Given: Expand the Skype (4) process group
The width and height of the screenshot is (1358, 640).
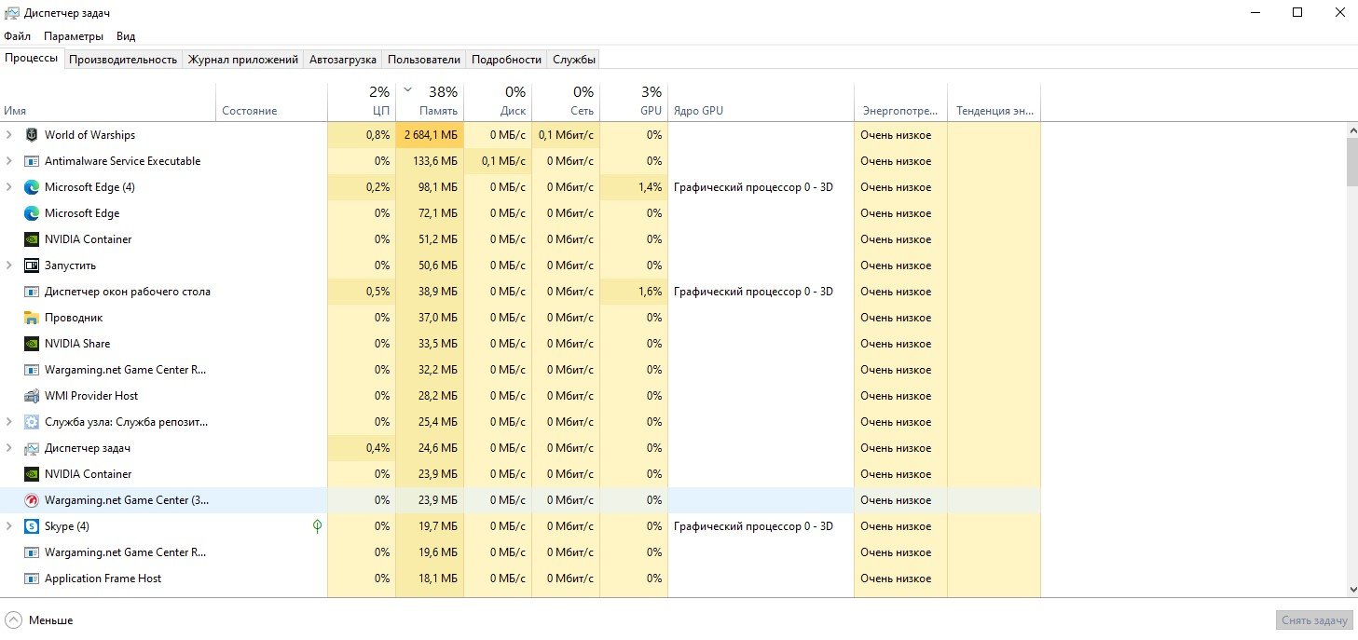Looking at the screenshot, I should [x=9, y=526].
